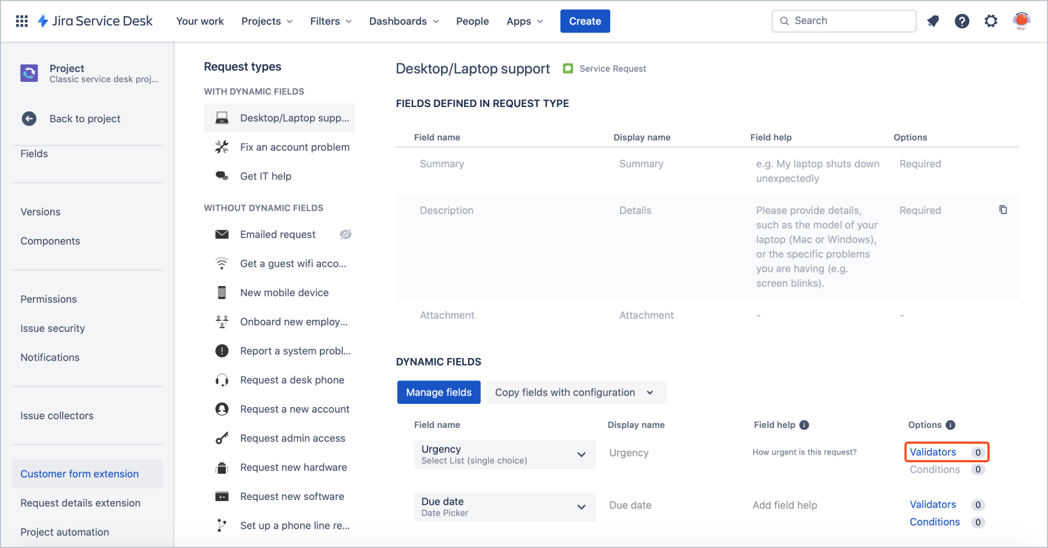The image size is (1048, 548).
Task: Toggle visibility of the Emailed request type
Action: tap(346, 234)
